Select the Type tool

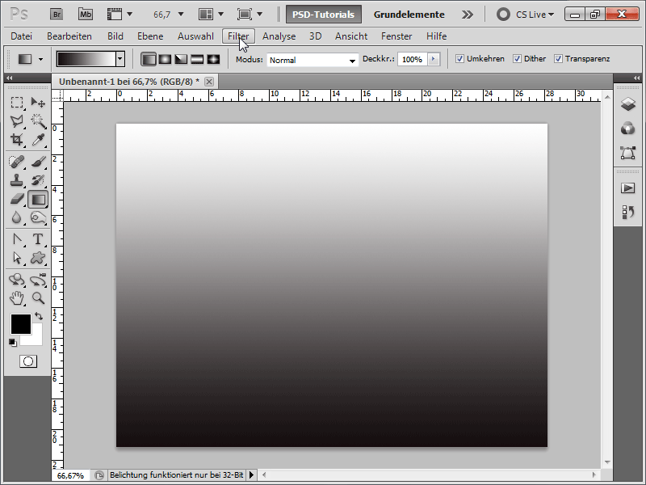point(38,239)
